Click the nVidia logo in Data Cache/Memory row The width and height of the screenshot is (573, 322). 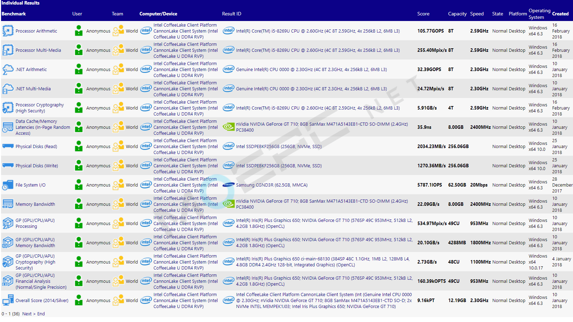tap(229, 127)
